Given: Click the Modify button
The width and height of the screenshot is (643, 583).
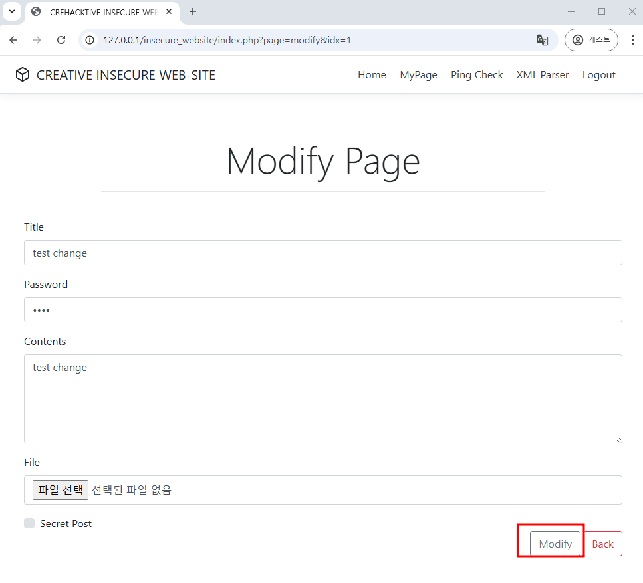Looking at the screenshot, I should pos(555,544).
